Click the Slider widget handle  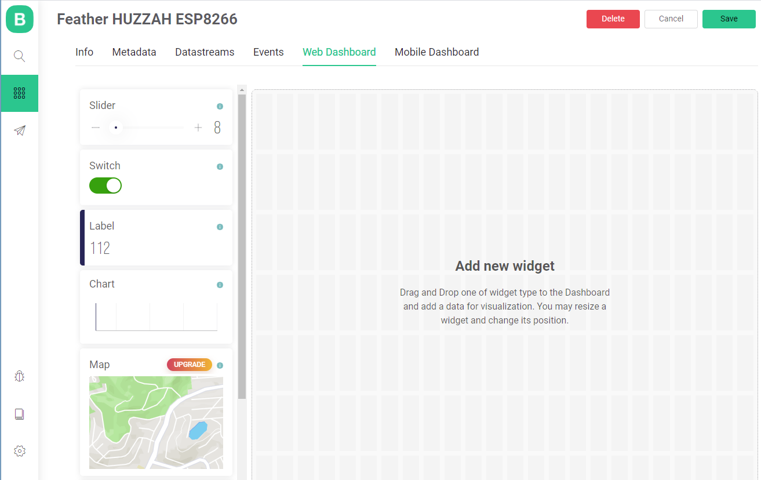point(116,128)
